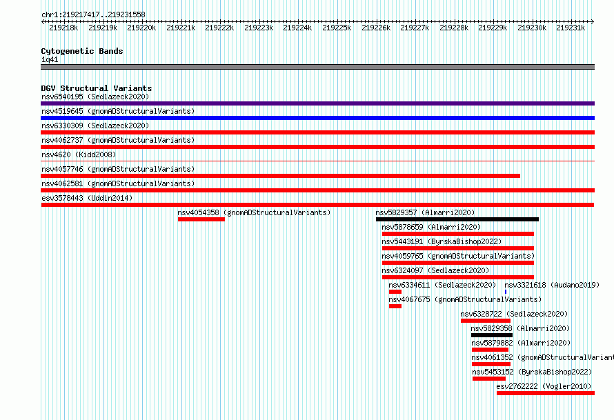Select the red bar under nsv4061352
Viewport: 614px width, 420px height.
[491, 364]
